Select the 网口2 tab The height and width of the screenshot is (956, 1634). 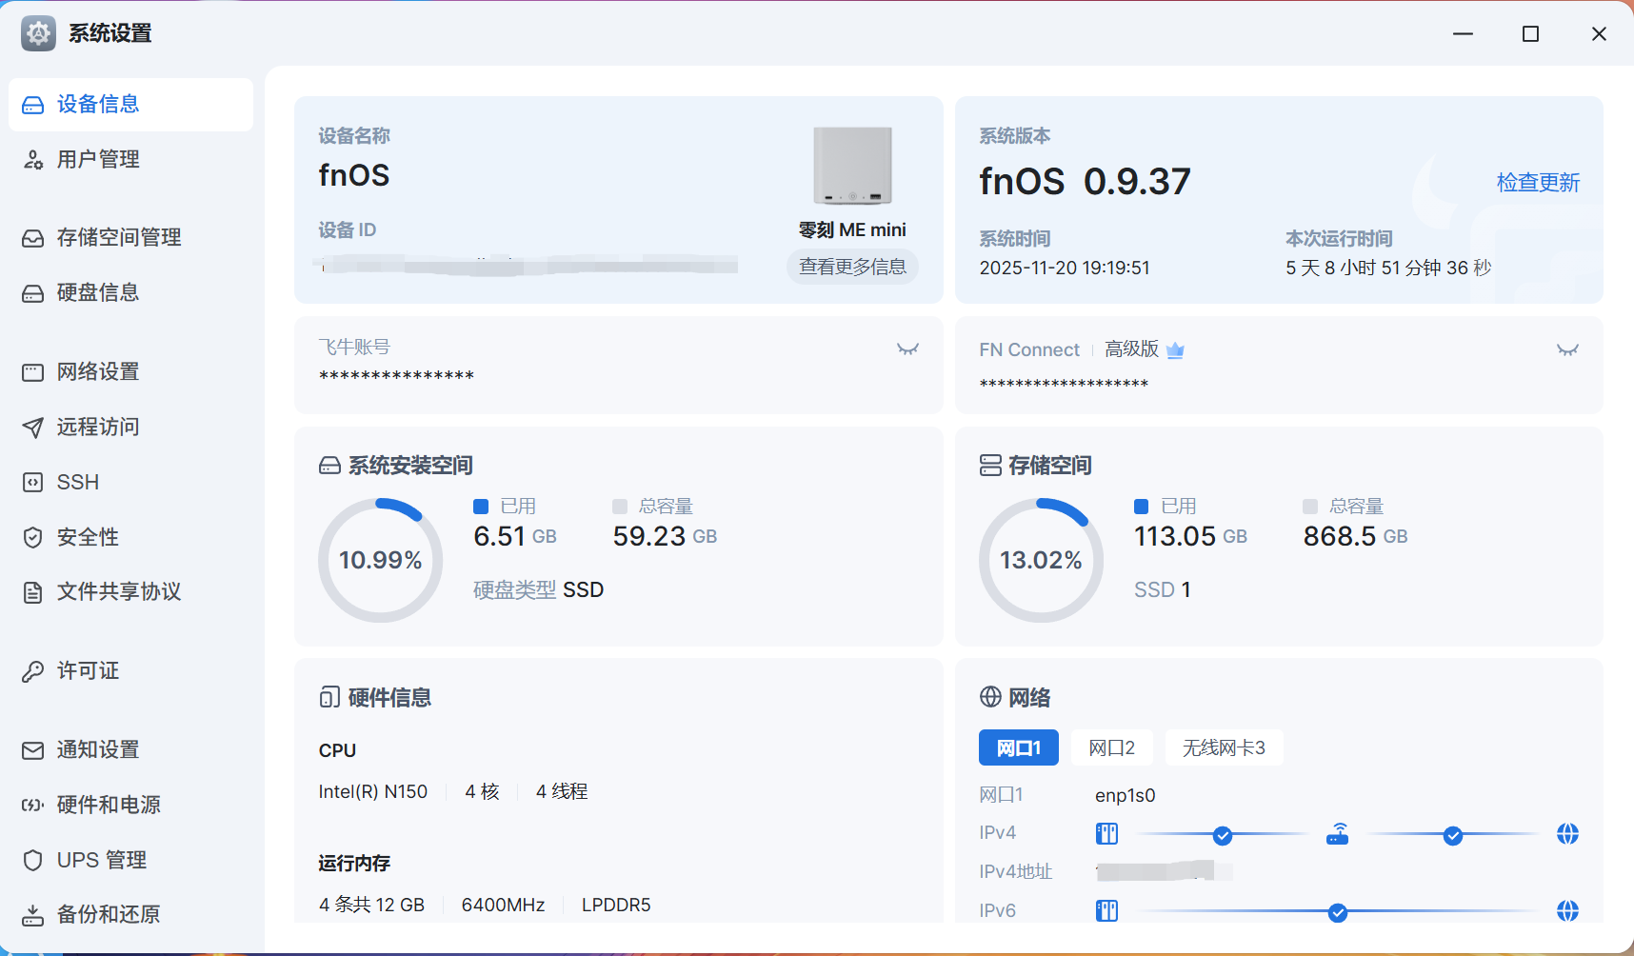click(1111, 748)
